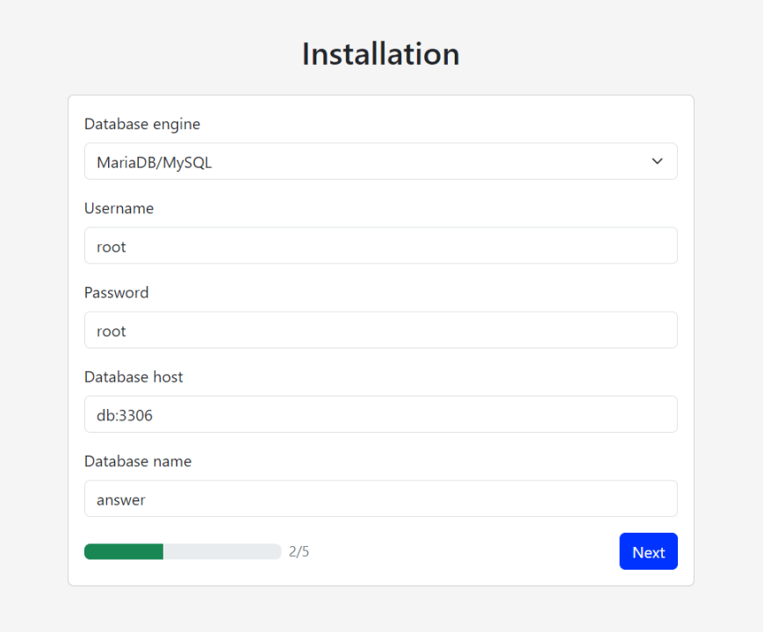
Task: Select MariaDB/MySQL in the engine combo box
Action: [380, 162]
